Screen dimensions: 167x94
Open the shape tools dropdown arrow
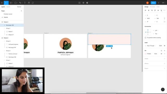(x=17, y=3)
